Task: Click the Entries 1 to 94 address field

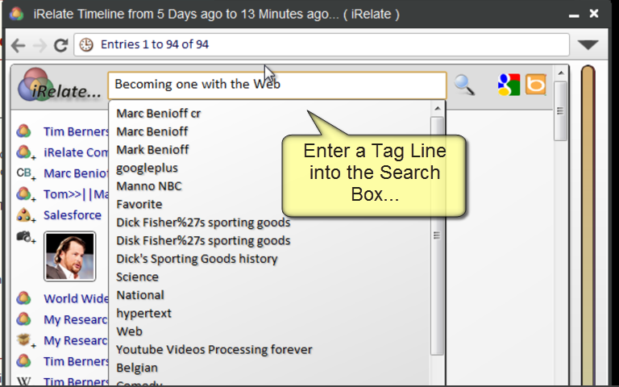Action: [322, 44]
